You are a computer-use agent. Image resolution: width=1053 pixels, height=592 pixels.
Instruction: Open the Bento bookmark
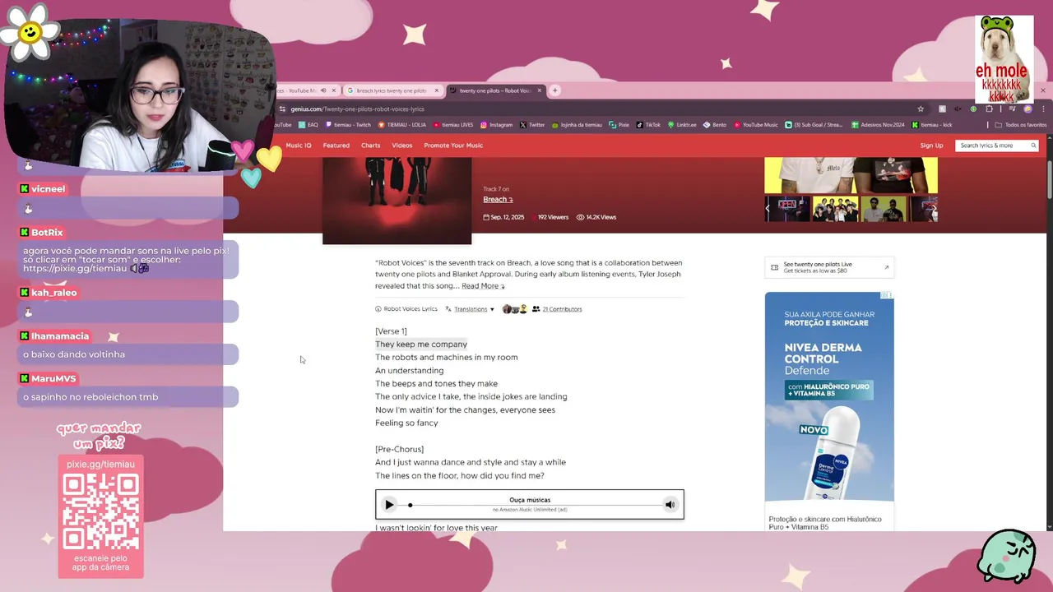pos(716,125)
